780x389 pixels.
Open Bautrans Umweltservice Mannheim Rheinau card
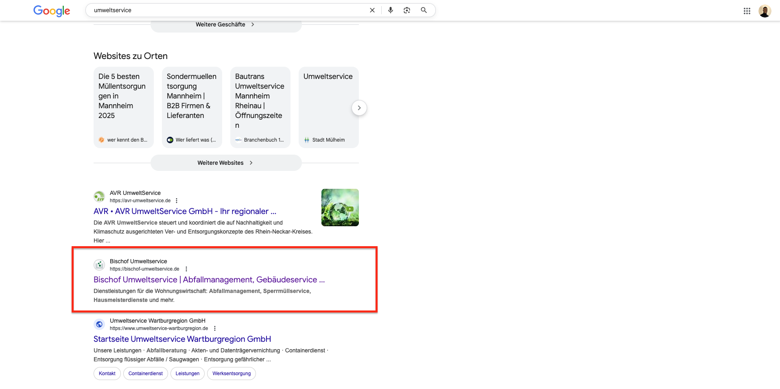[260, 107]
